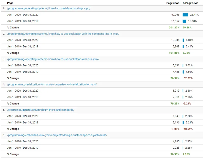Click the blue bar next to 16.58%

(x=184, y=21)
